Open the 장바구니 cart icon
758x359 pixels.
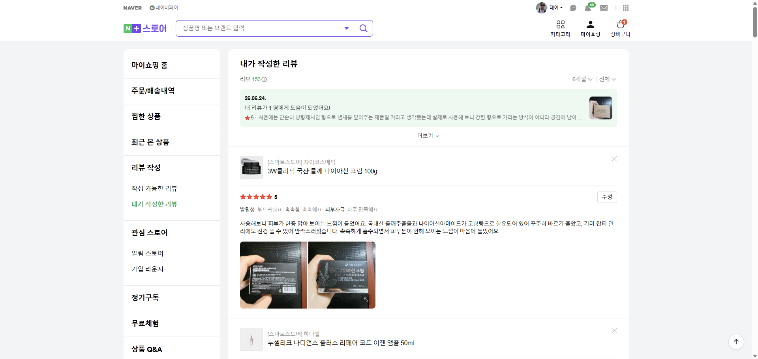point(620,29)
